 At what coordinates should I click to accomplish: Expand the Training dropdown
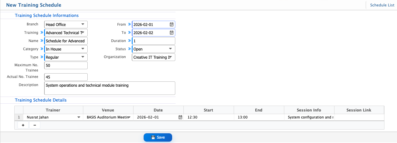click(x=83, y=33)
